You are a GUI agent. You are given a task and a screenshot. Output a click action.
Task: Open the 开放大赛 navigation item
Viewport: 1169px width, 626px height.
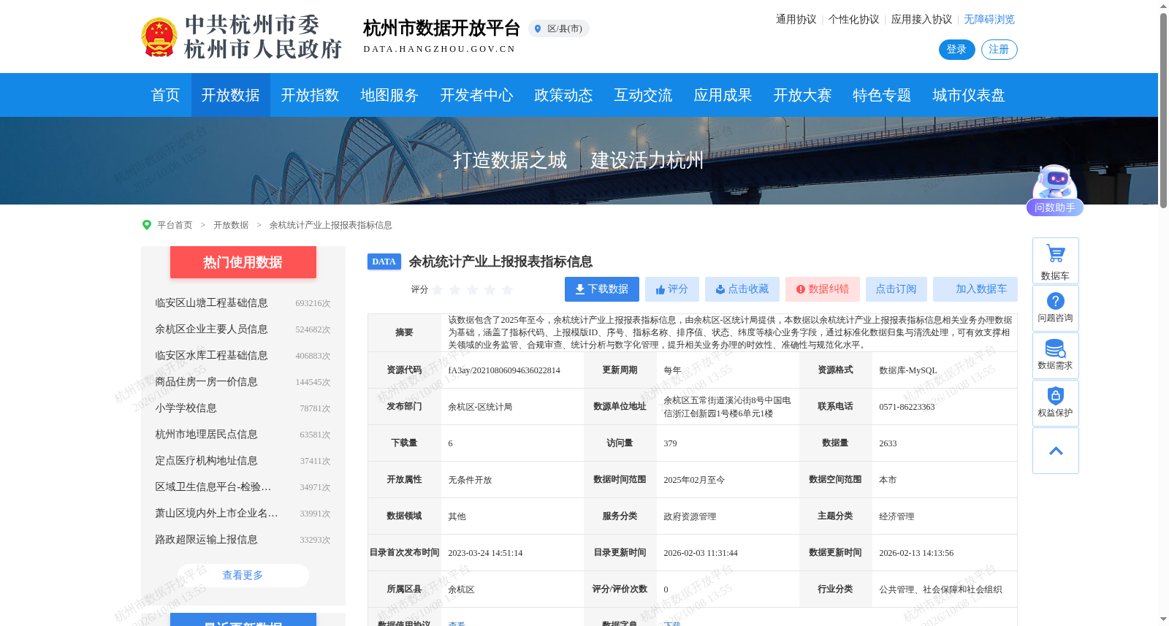[802, 95]
